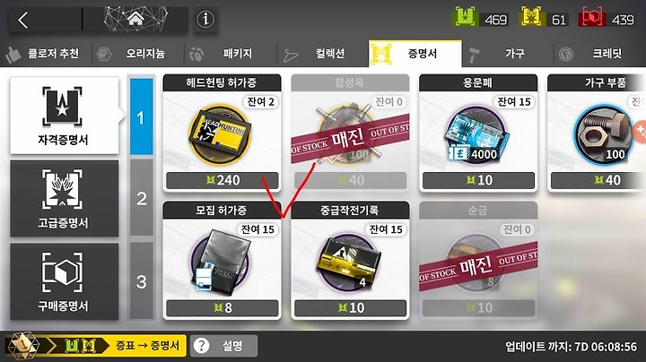Tap the back arrow icon

(x=23, y=20)
